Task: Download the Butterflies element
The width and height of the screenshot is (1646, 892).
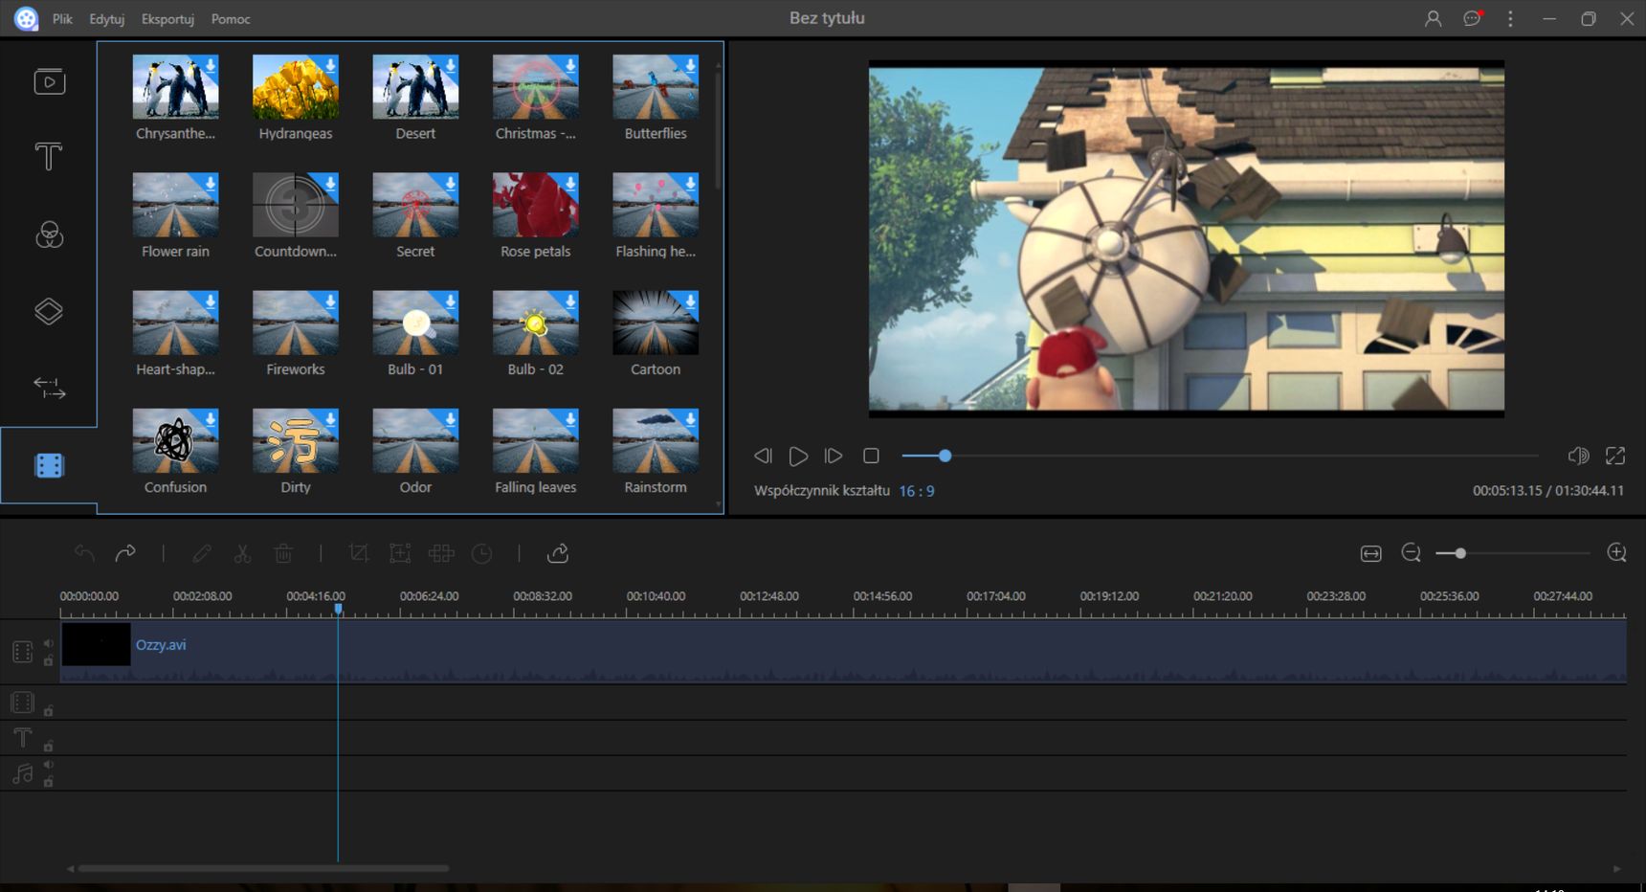Action: [x=689, y=65]
